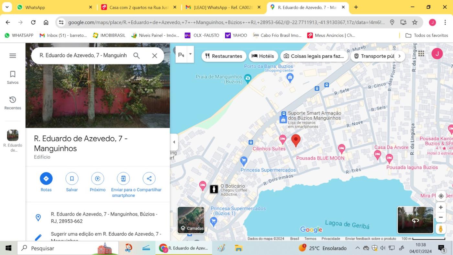This screenshot has height=255, width=453.
Task: Select the Restaurantes filter chip
Action: (x=224, y=56)
